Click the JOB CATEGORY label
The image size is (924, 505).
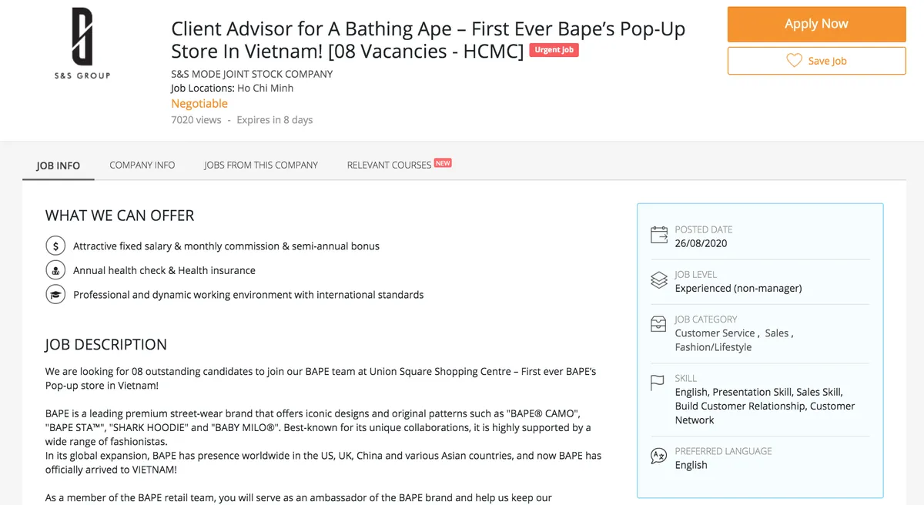(x=706, y=319)
